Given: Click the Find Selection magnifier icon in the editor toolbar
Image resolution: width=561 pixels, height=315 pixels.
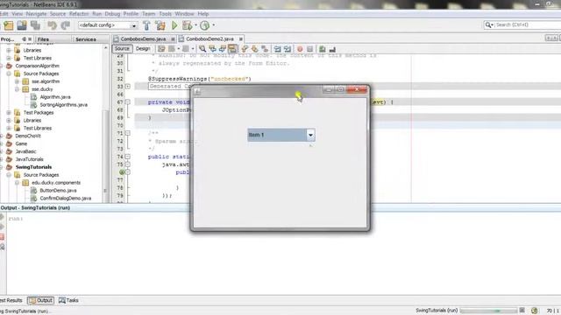Looking at the screenshot, I should pos(202,49).
